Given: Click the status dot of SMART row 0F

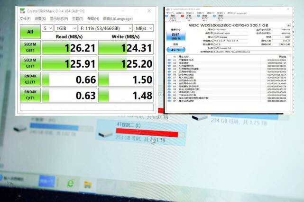Looking at the screenshot, I should point(169,101).
